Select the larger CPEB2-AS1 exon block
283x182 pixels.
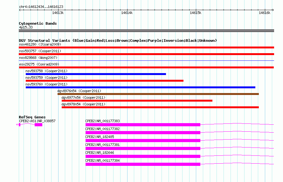(x=38, y=125)
